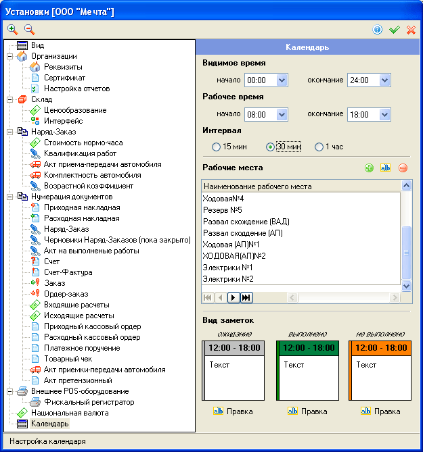Screen dimensions: 423x452
Task: Select the 1 час interval option
Action: pos(319,147)
